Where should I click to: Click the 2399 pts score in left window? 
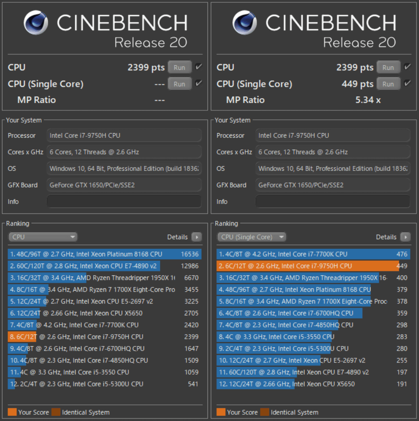[146, 67]
